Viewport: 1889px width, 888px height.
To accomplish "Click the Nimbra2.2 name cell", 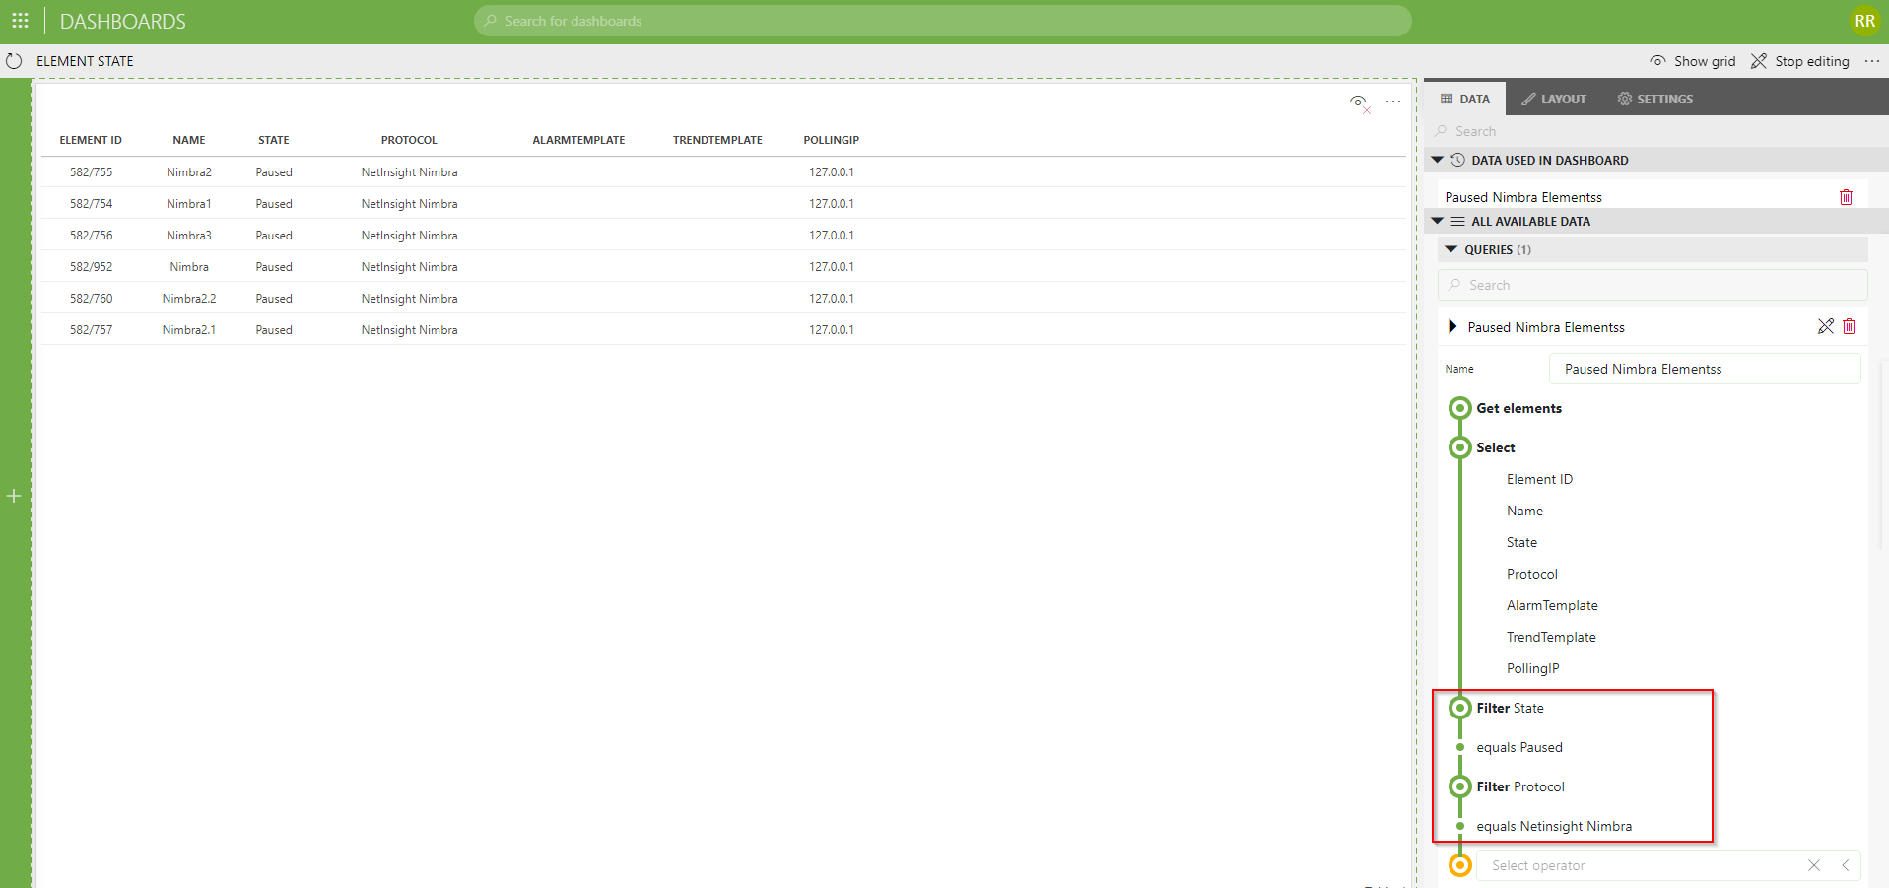I will coord(189,298).
